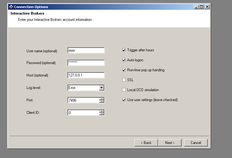Decrease the Client ID with down arrow
This screenshot has height=158, width=232.
click(102, 114)
